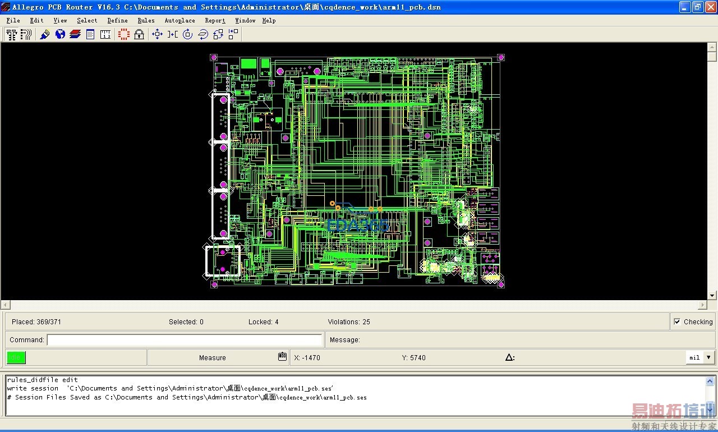Open the report document icon

click(90, 35)
